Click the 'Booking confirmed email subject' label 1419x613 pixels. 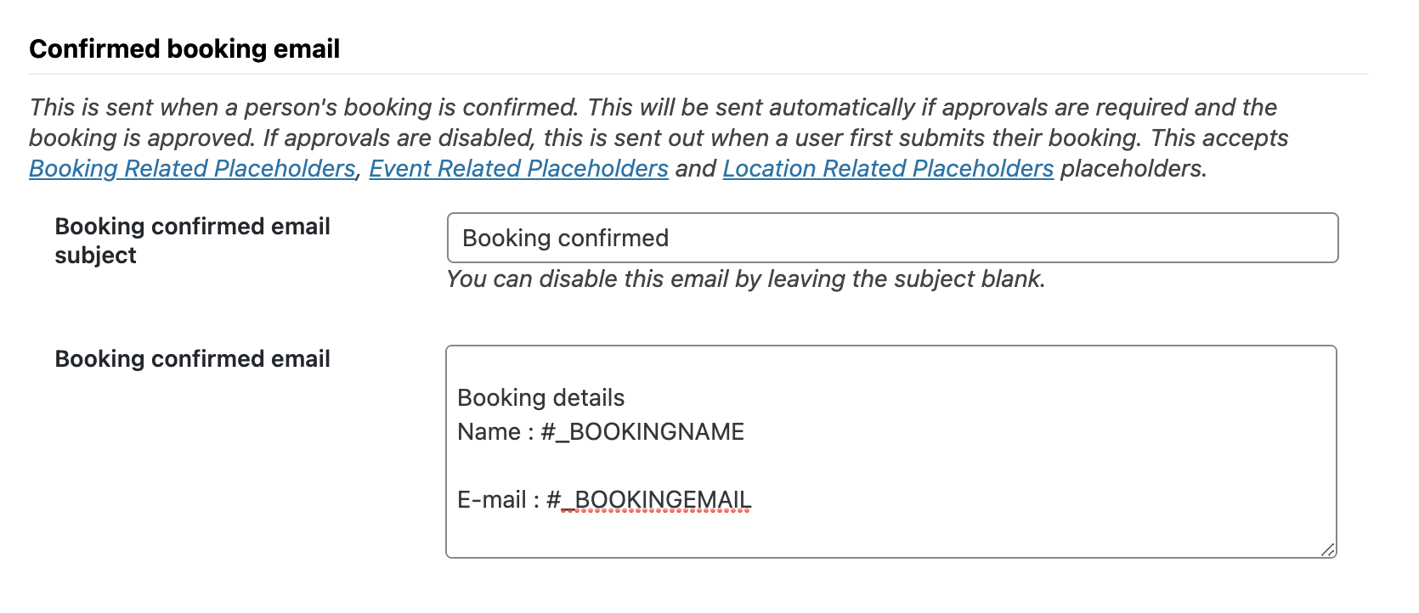tap(192, 240)
